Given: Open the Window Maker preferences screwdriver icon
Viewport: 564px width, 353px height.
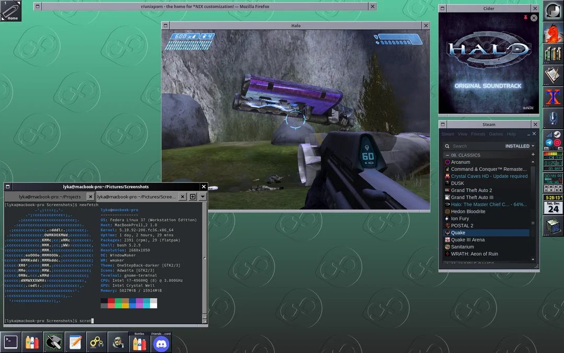Looking at the screenshot, I should (x=54, y=342).
